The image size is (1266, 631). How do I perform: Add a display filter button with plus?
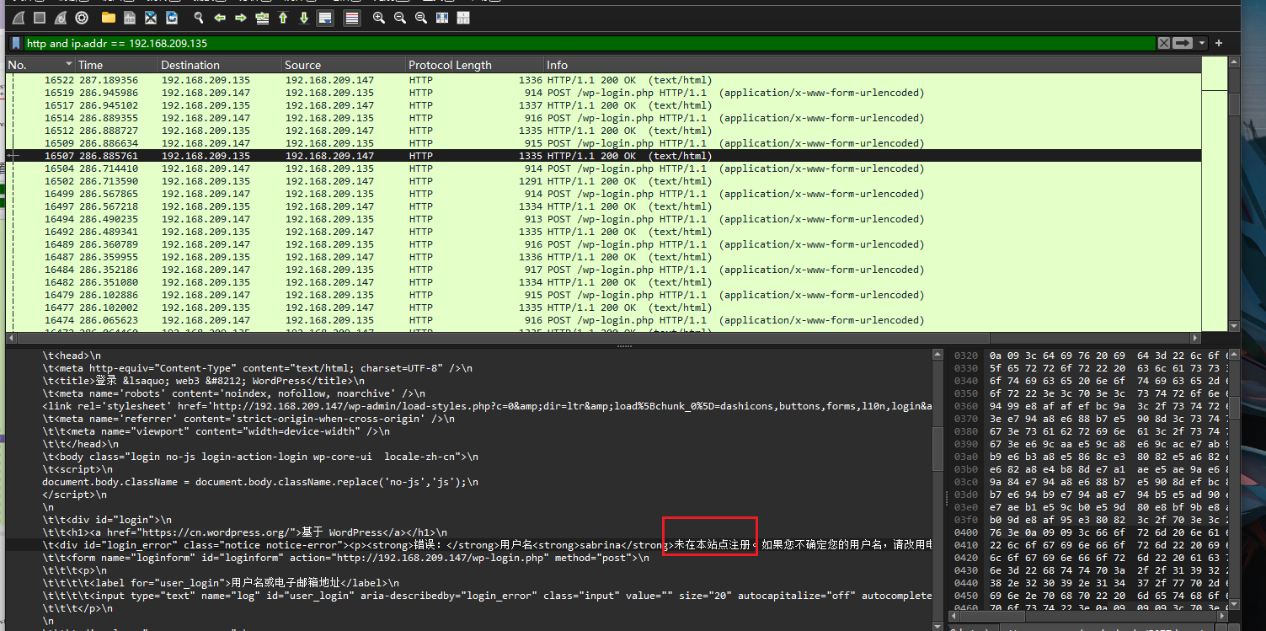[x=1219, y=43]
